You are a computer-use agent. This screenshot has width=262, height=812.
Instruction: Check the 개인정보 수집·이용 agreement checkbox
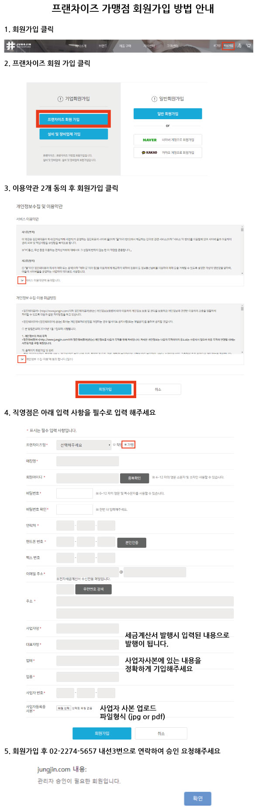[22, 359]
